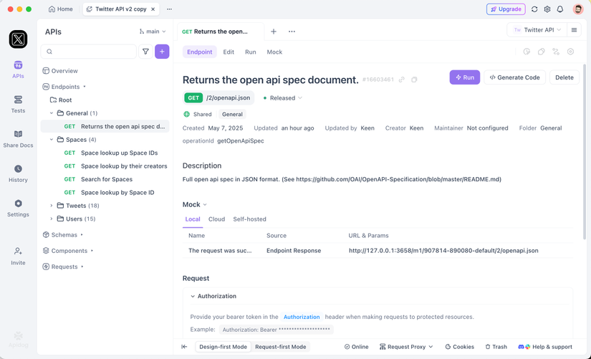Image resolution: width=591 pixels, height=359 pixels.
Task: Click the refresh sync icon in title bar
Action: 534,9
